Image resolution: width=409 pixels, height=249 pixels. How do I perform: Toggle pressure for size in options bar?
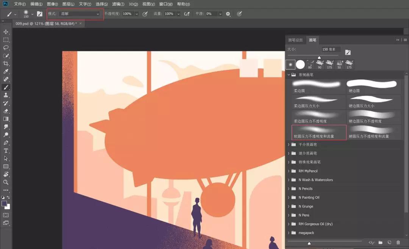[239, 14]
